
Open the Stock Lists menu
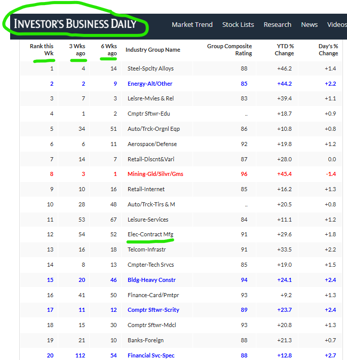point(238,24)
